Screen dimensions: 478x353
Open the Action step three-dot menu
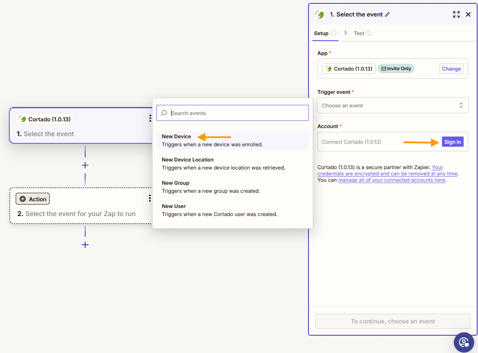[150, 198]
